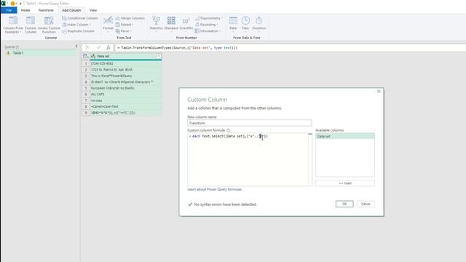Click Scientific icon
466x262 pixels.
(186, 20)
